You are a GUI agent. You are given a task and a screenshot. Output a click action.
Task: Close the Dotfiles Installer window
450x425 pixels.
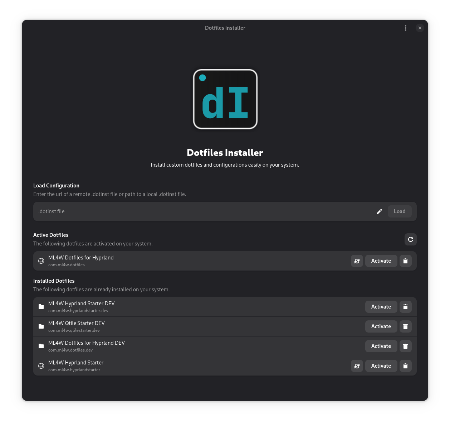420,28
